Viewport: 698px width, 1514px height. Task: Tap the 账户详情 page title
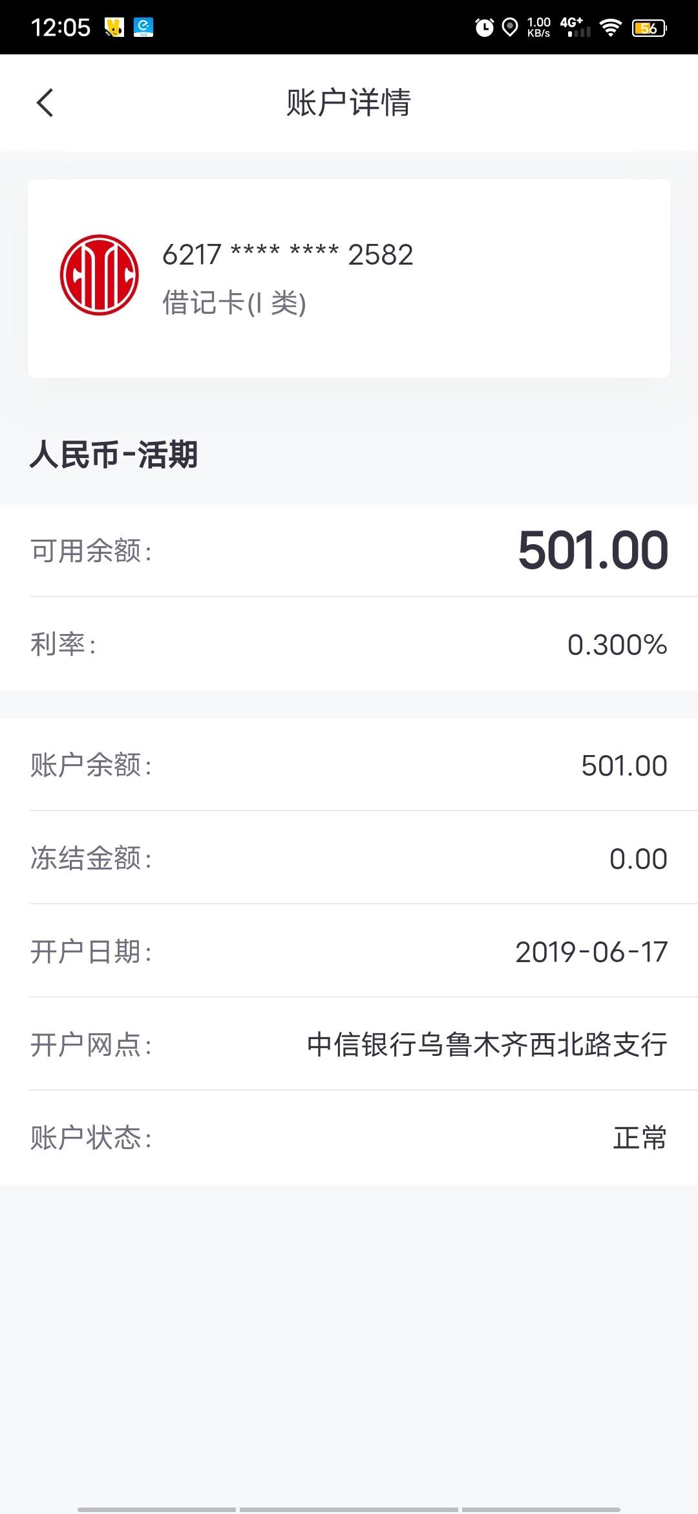point(348,103)
